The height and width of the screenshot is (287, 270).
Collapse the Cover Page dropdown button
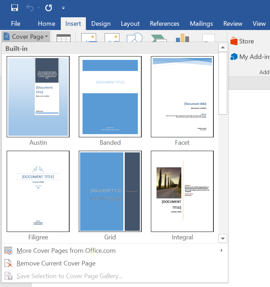25,37
